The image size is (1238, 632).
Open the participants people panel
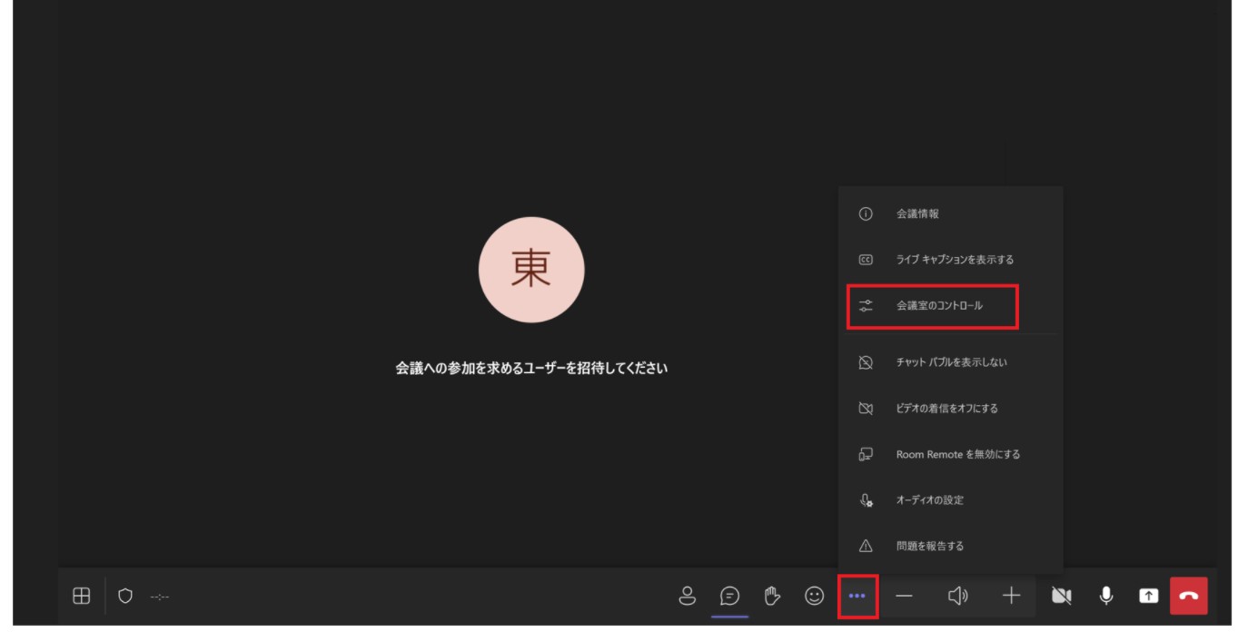(x=688, y=596)
